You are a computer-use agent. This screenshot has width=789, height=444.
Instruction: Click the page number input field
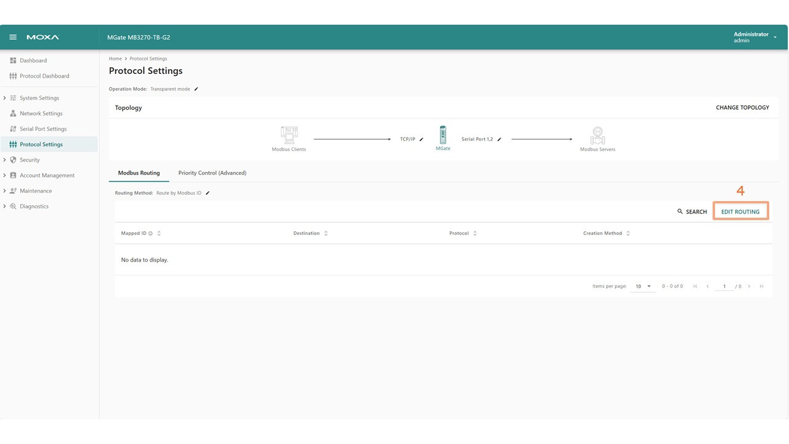(724, 286)
